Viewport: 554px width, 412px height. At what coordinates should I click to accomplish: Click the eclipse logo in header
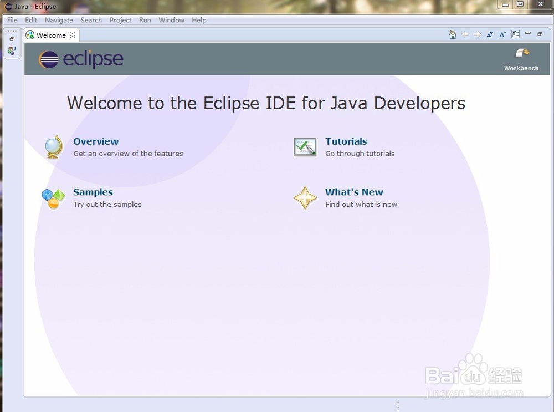81,59
